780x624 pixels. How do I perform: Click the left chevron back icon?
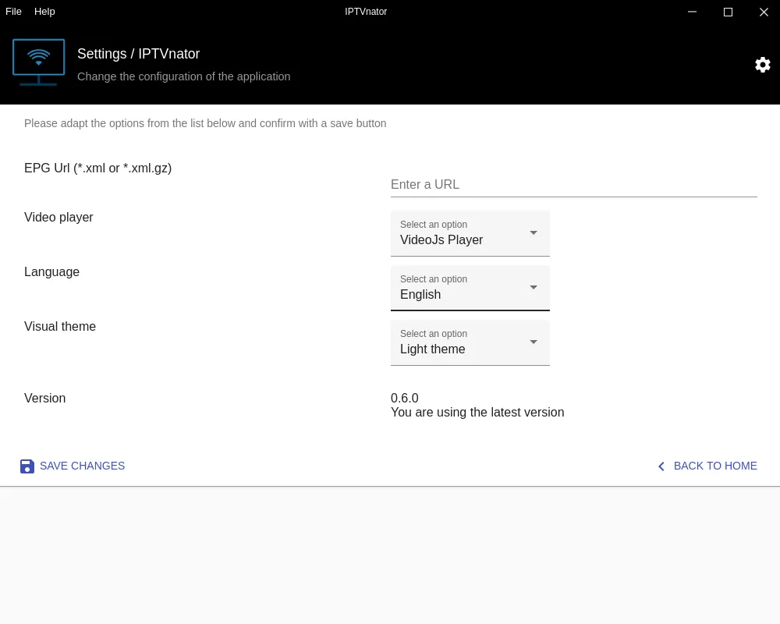(x=661, y=466)
